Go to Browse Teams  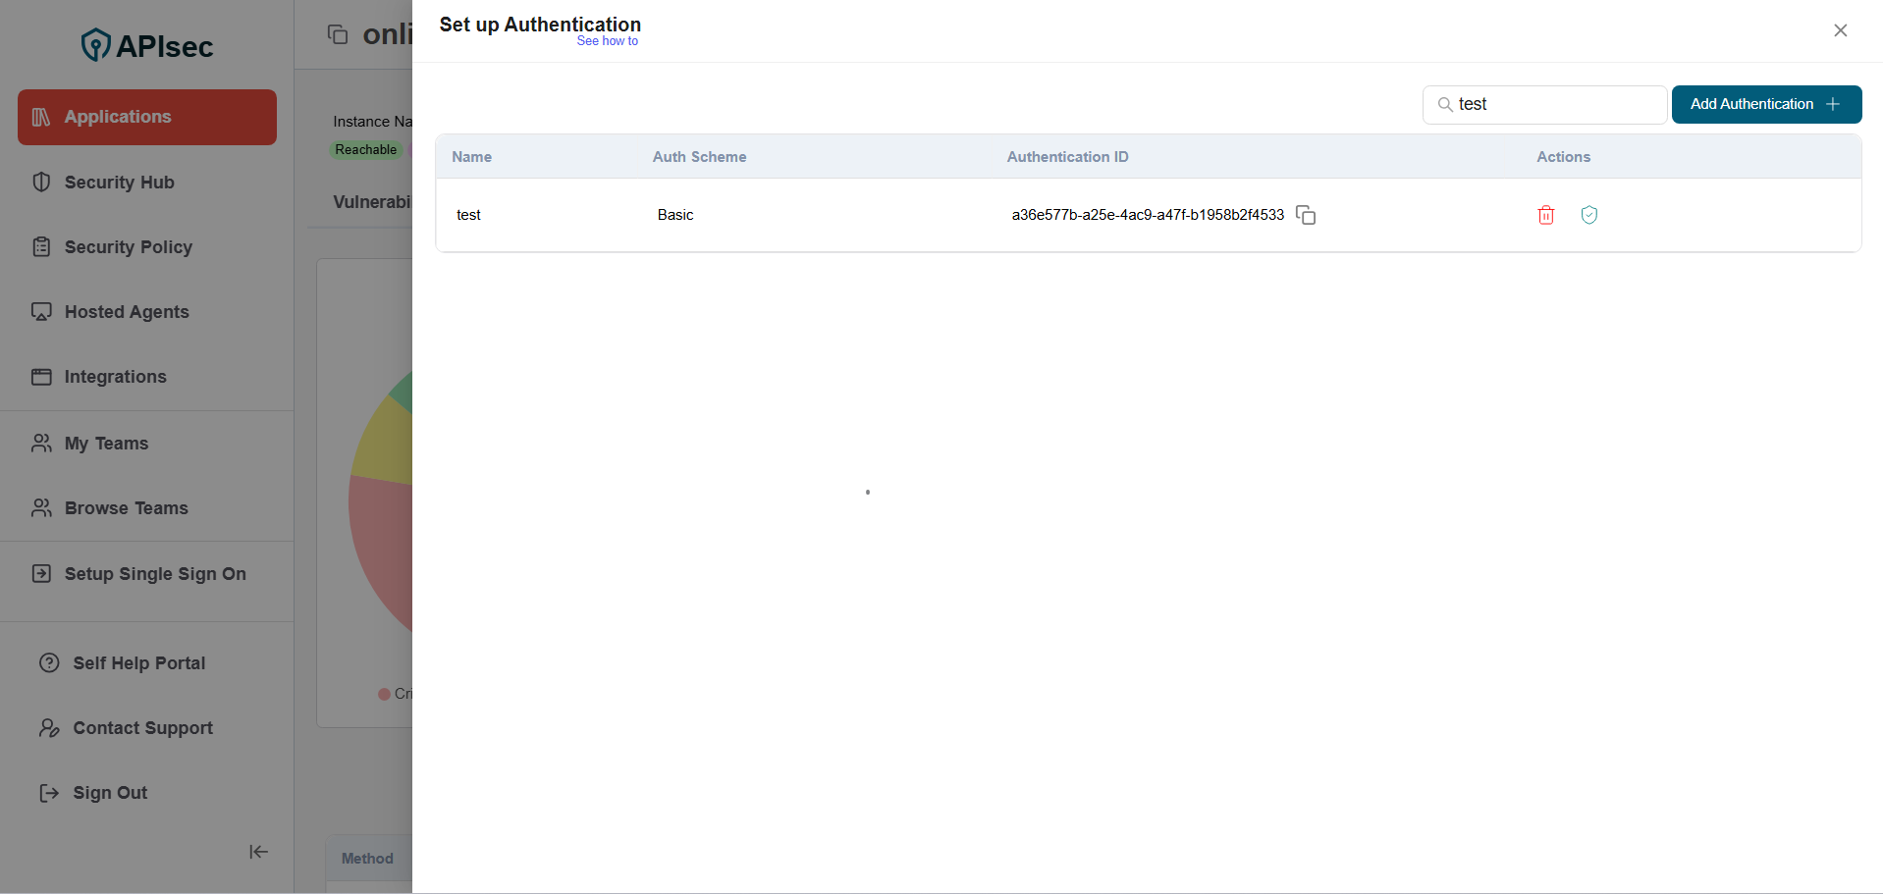pyautogui.click(x=126, y=507)
